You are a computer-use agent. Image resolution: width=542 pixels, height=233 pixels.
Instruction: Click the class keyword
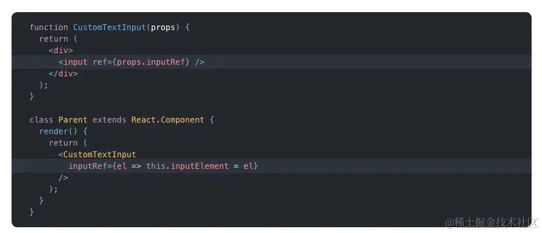[42, 120]
